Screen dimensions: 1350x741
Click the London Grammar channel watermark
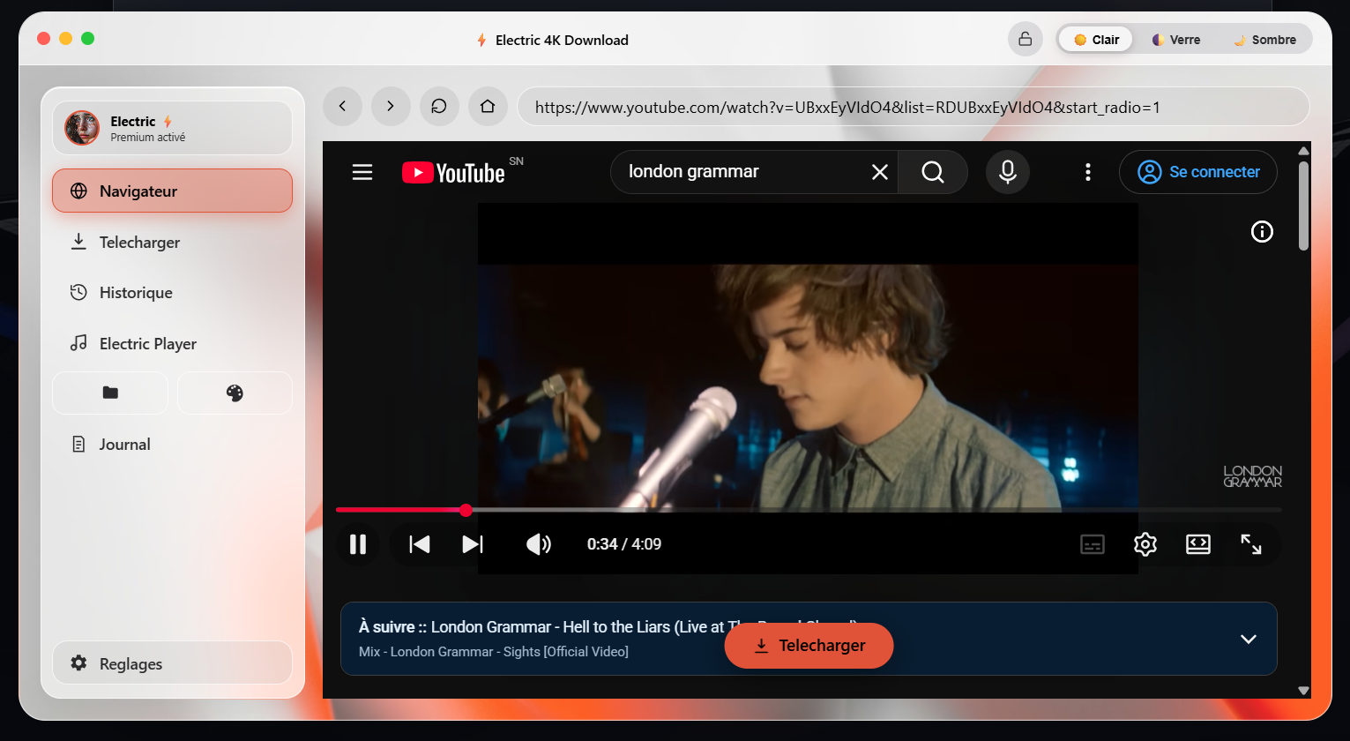[1253, 476]
